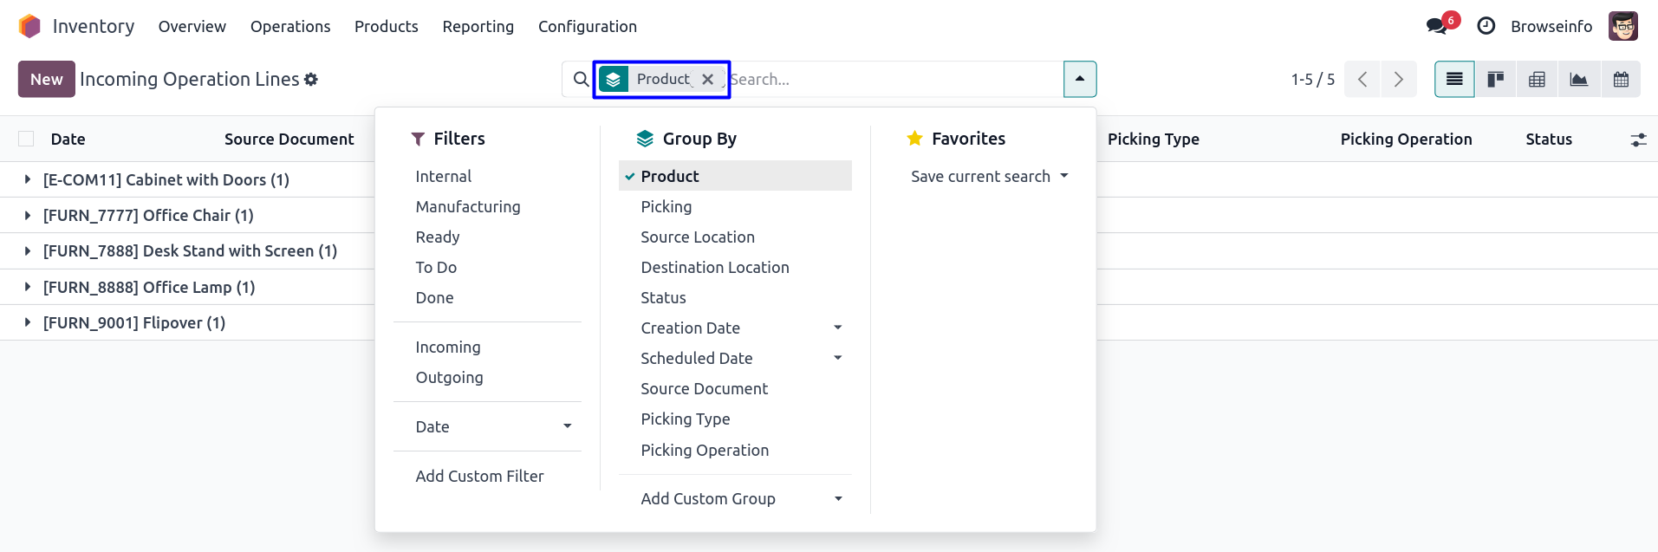
Task: Open the Configuration menu
Action: [587, 26]
